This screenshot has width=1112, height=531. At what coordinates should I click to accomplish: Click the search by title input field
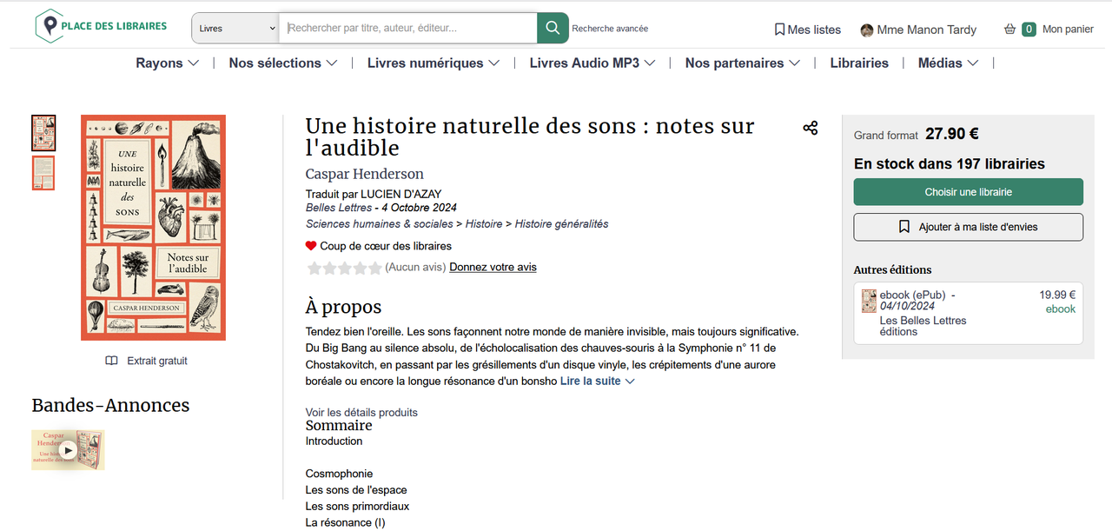tap(408, 28)
